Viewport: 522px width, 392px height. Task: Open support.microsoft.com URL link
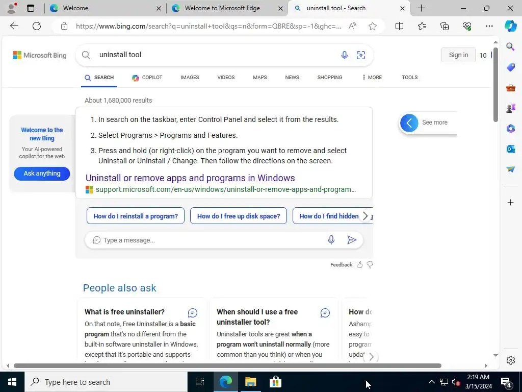pyautogui.click(x=226, y=189)
